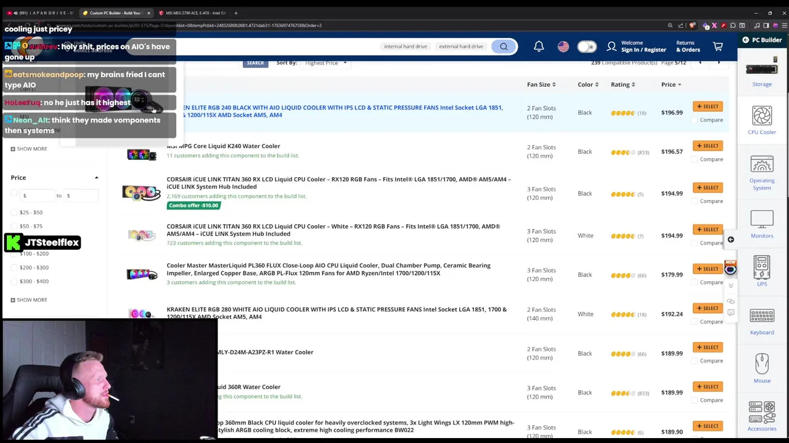The image size is (789, 443).
Task: Sort by Color column header
Action: coord(587,85)
